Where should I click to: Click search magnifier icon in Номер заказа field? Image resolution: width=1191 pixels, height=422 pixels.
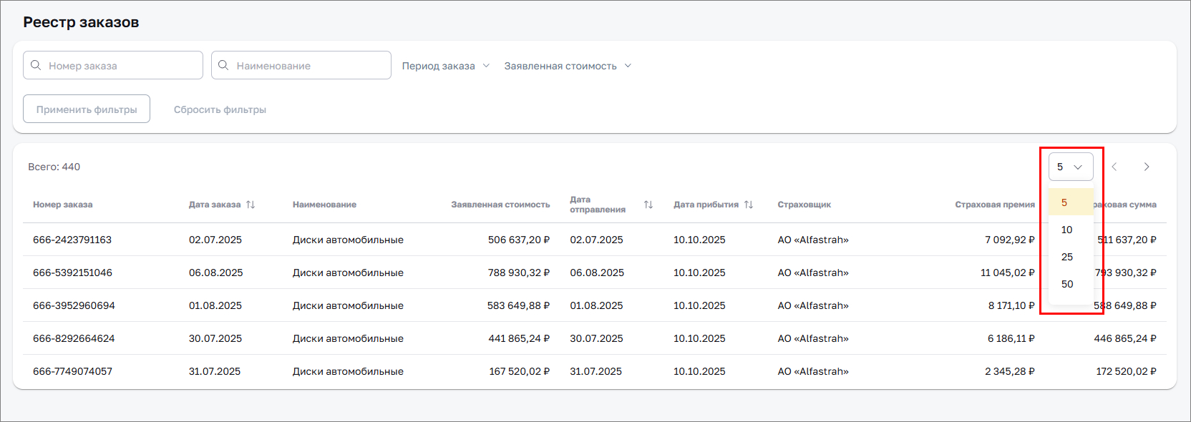point(36,65)
